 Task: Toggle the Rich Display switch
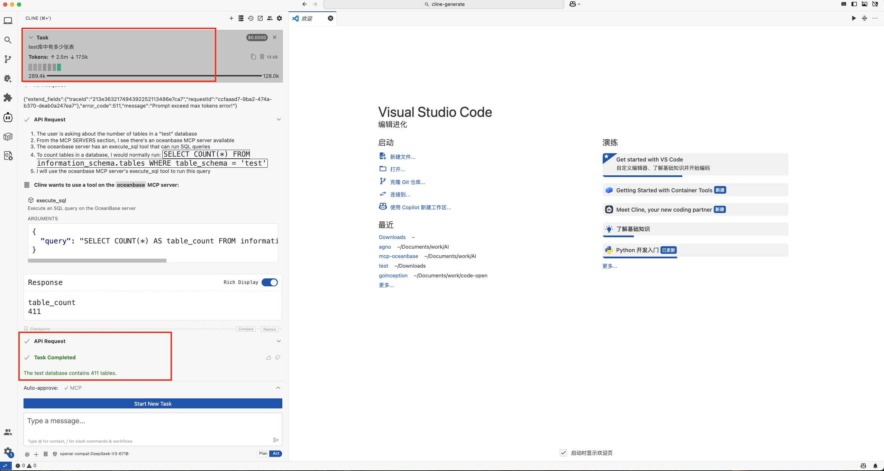[x=270, y=283]
